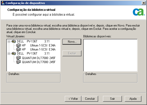Finish with the Concluir button
The image size is (147, 105).
[x=90, y=99]
